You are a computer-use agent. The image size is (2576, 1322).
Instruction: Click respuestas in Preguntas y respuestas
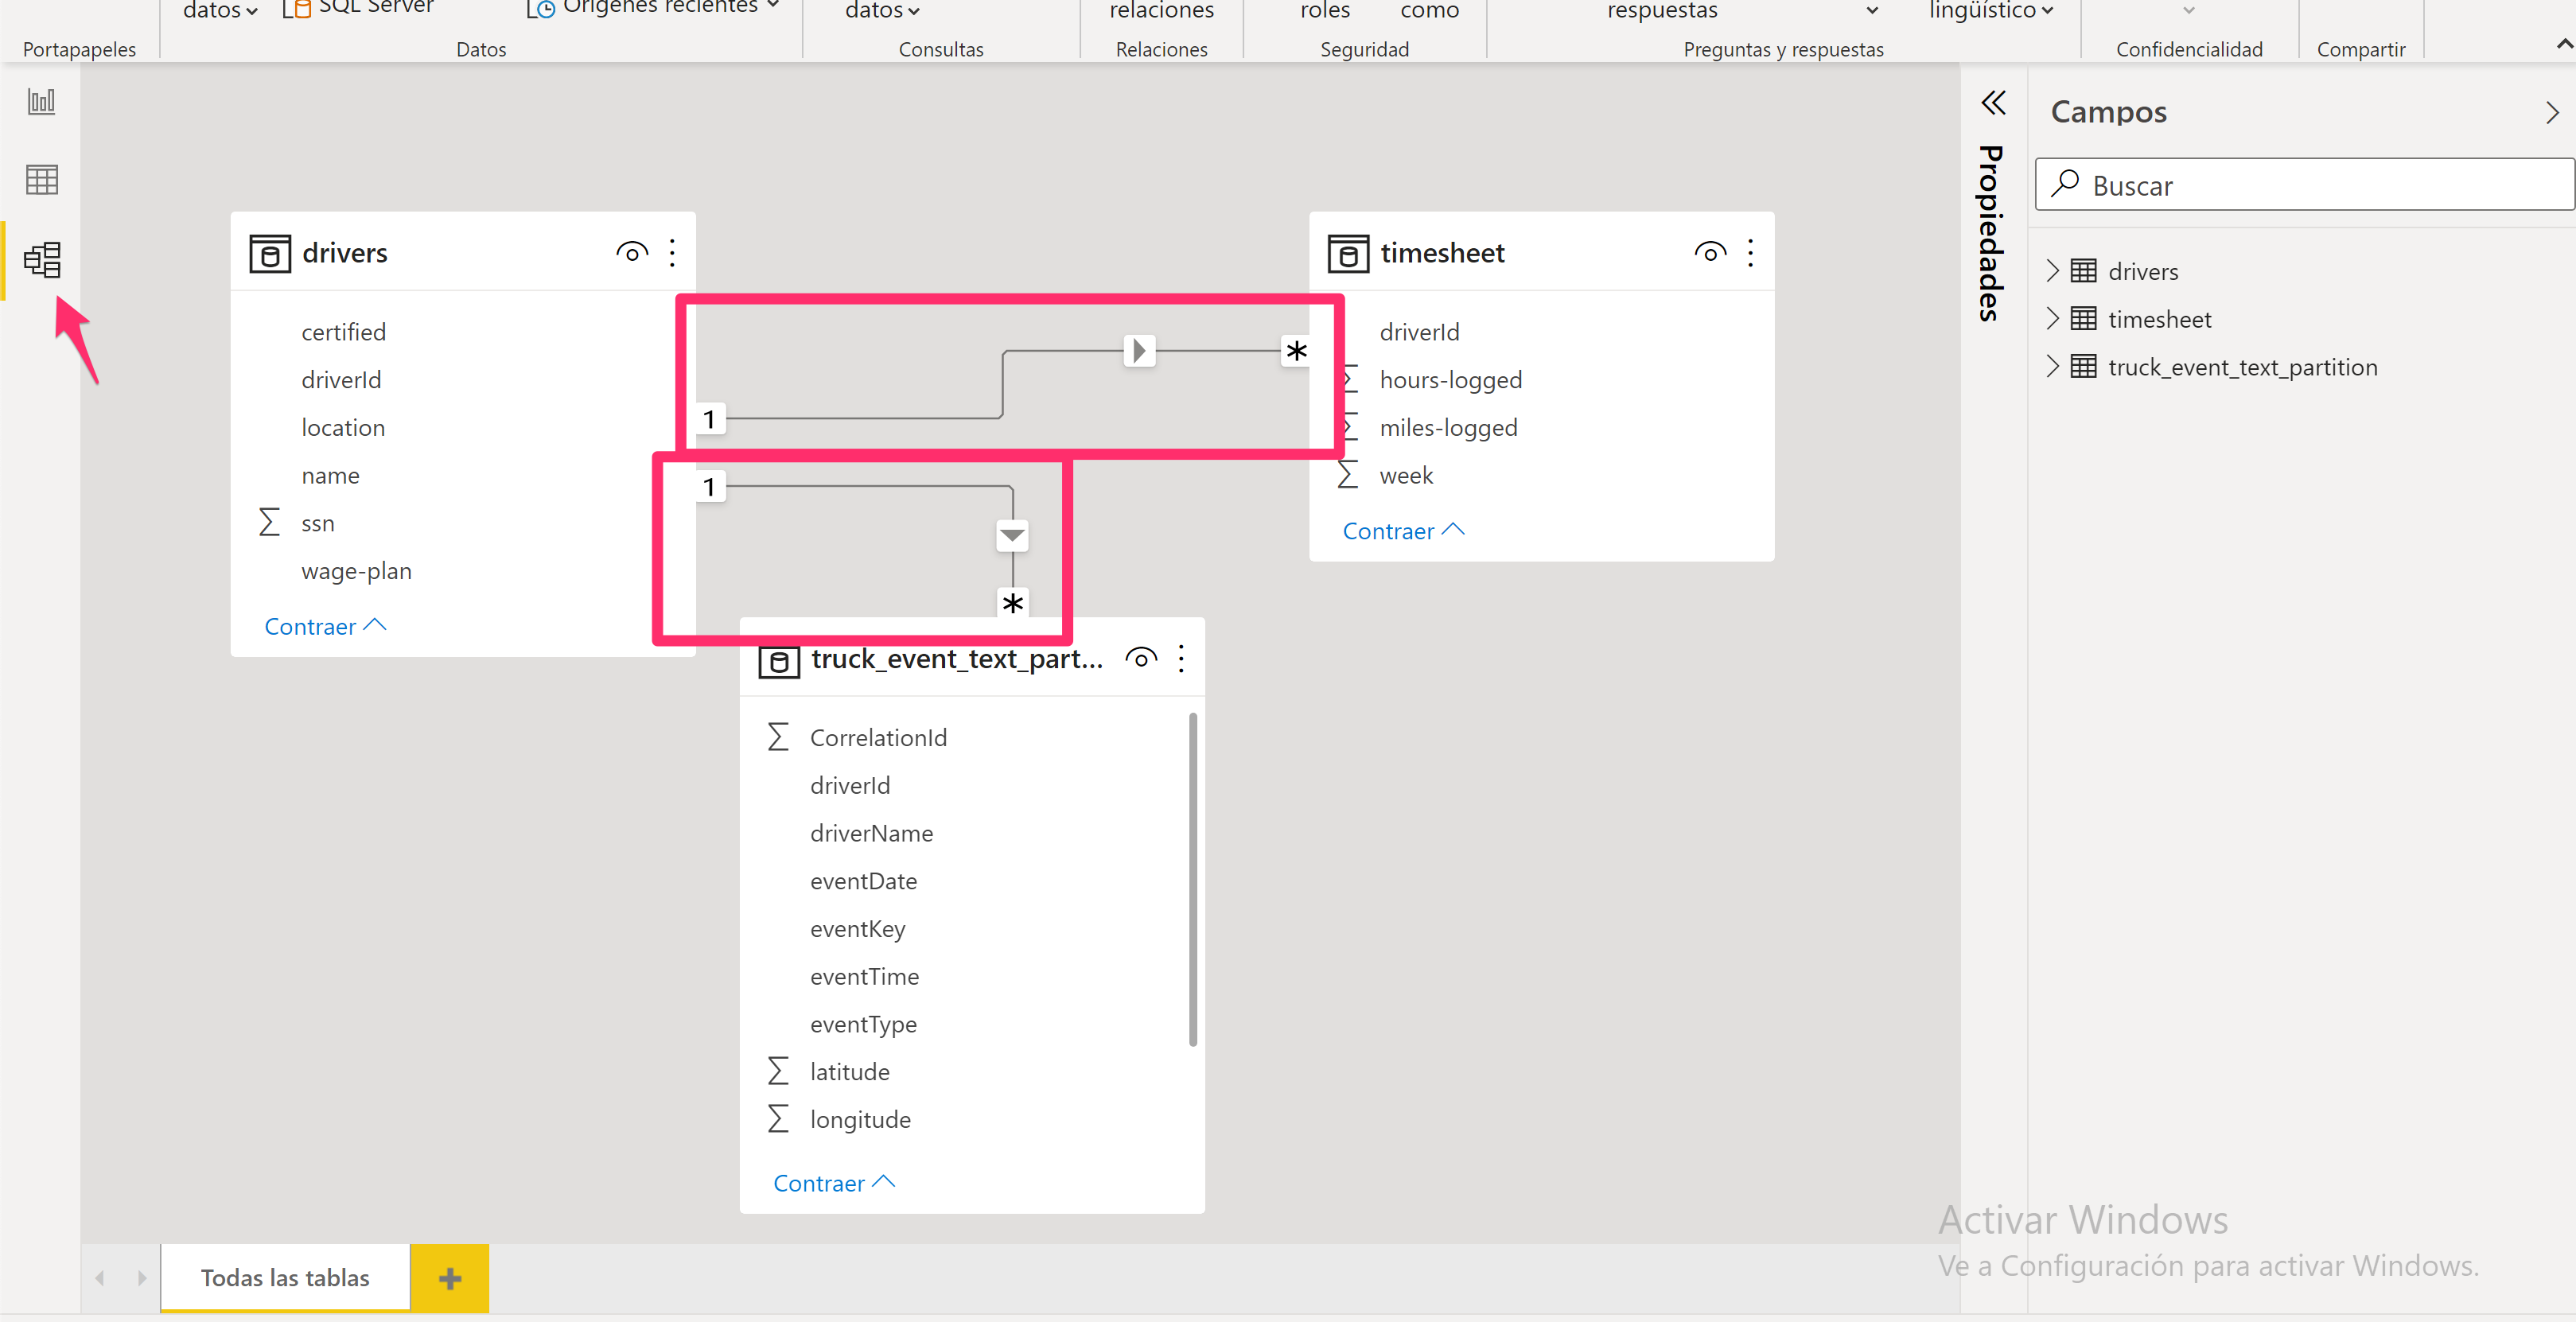pyautogui.click(x=1662, y=10)
